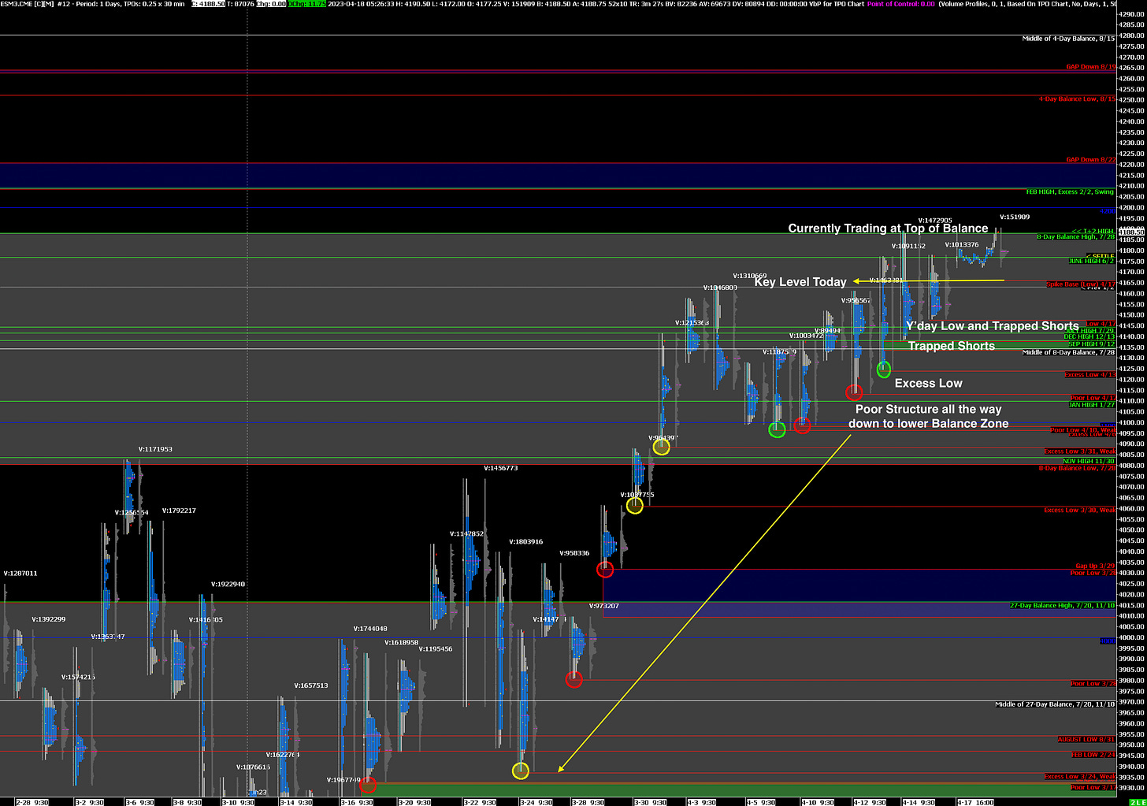Click the '8-Day Balance High, 7/28' label
This screenshot has height=806, width=1147.
click(x=1075, y=237)
